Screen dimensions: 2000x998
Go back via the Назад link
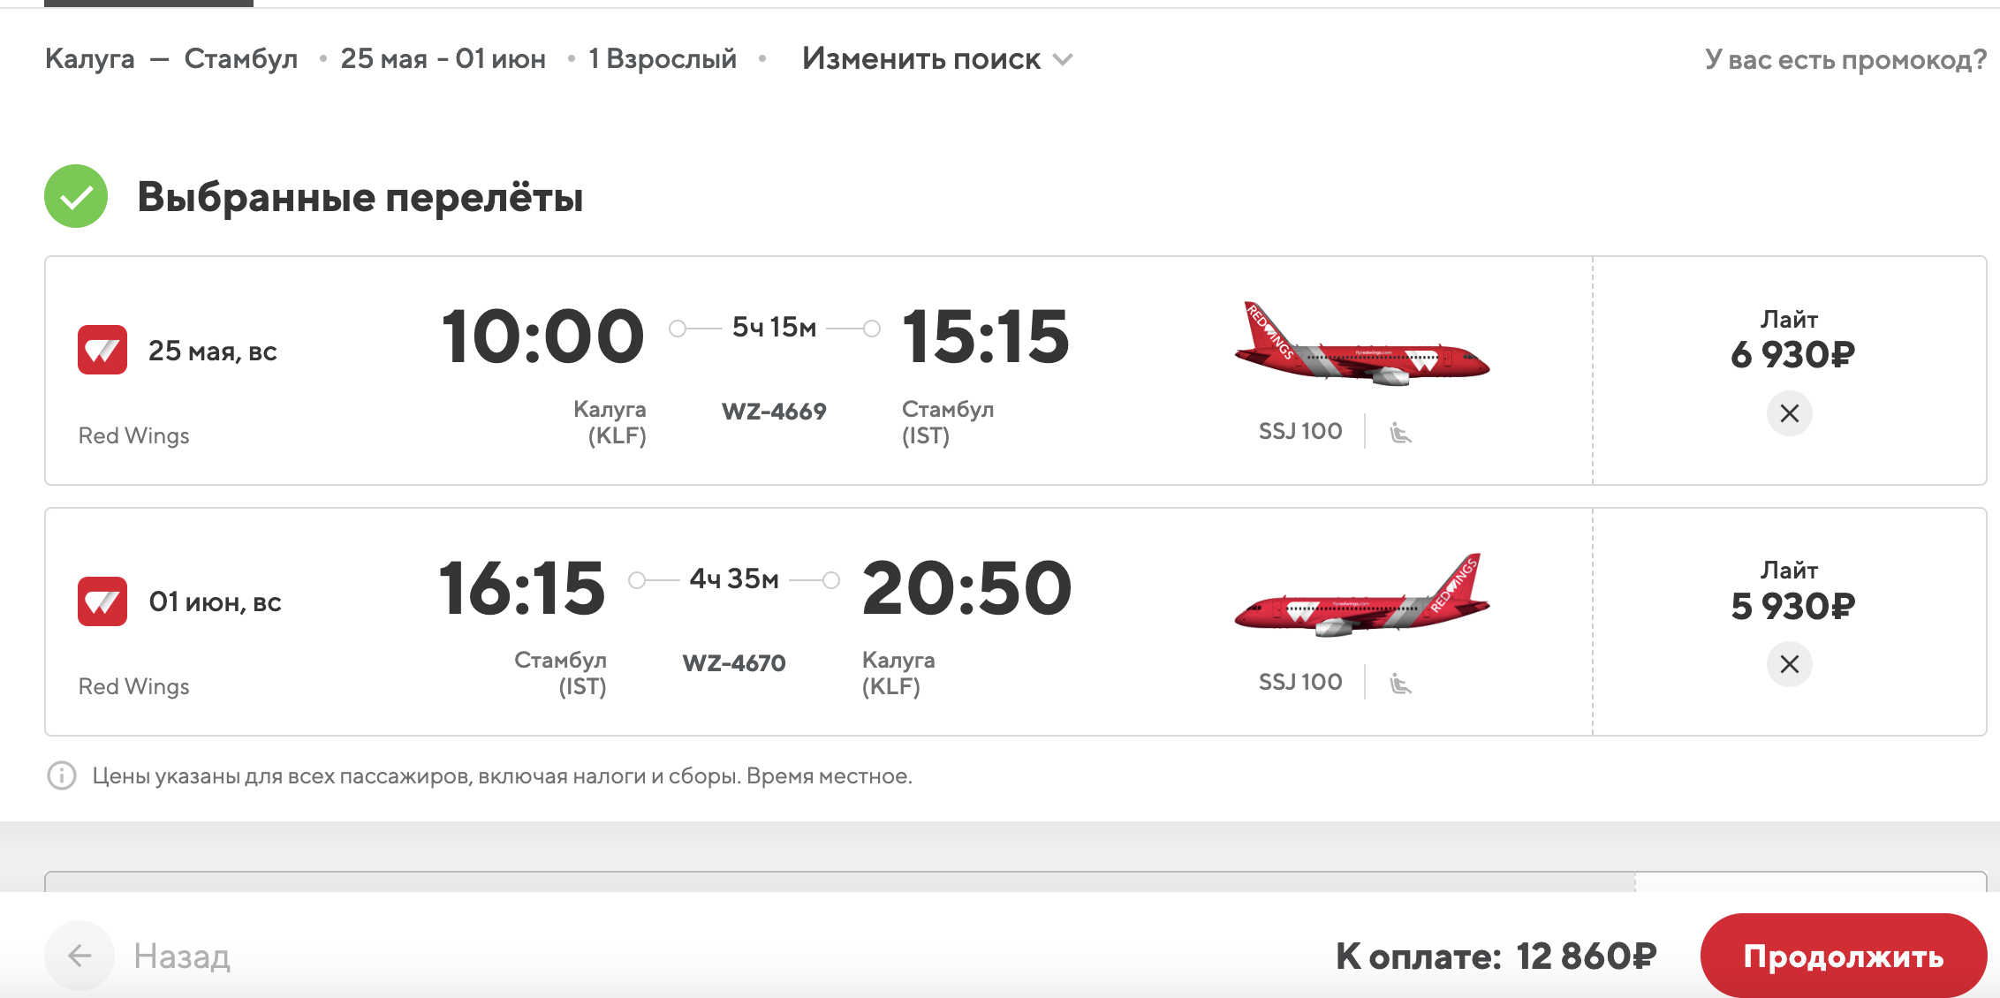(182, 956)
